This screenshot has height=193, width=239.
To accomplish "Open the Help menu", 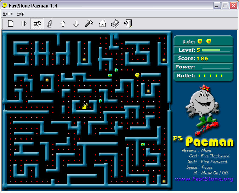I will click(x=21, y=13).
